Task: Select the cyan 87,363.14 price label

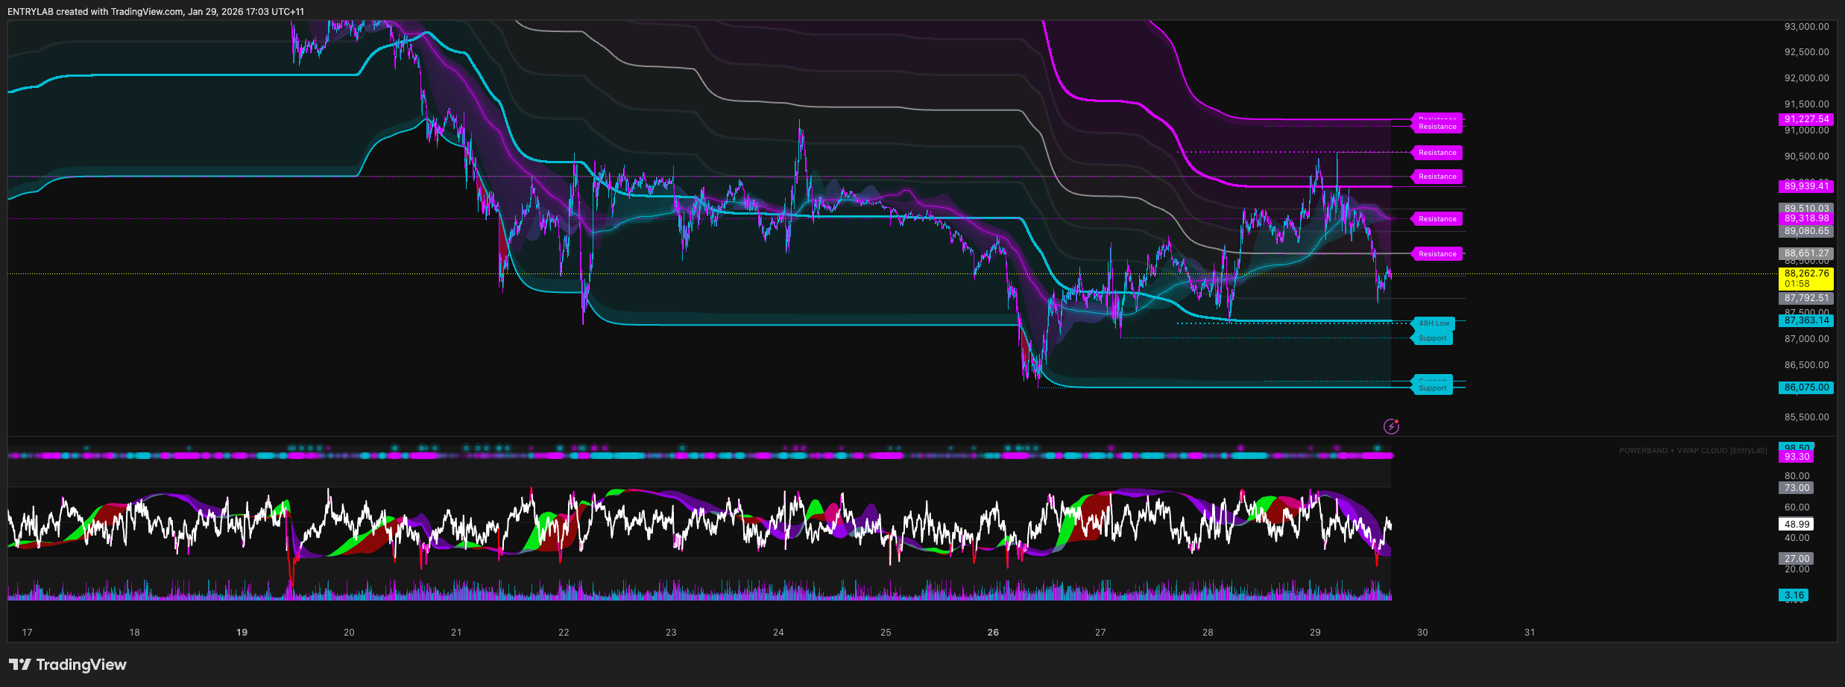Action: point(1805,320)
